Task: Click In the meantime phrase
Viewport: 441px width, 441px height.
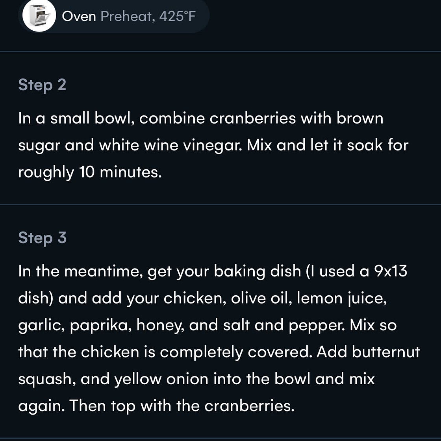Action: click(81, 271)
